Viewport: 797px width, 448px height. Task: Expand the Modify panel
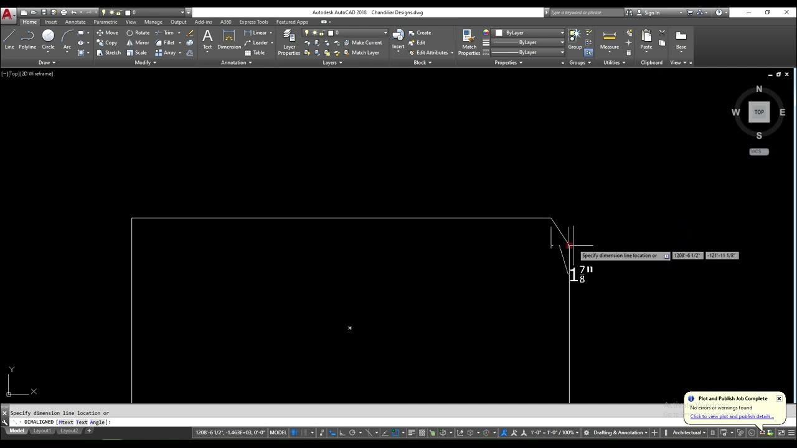coord(146,62)
